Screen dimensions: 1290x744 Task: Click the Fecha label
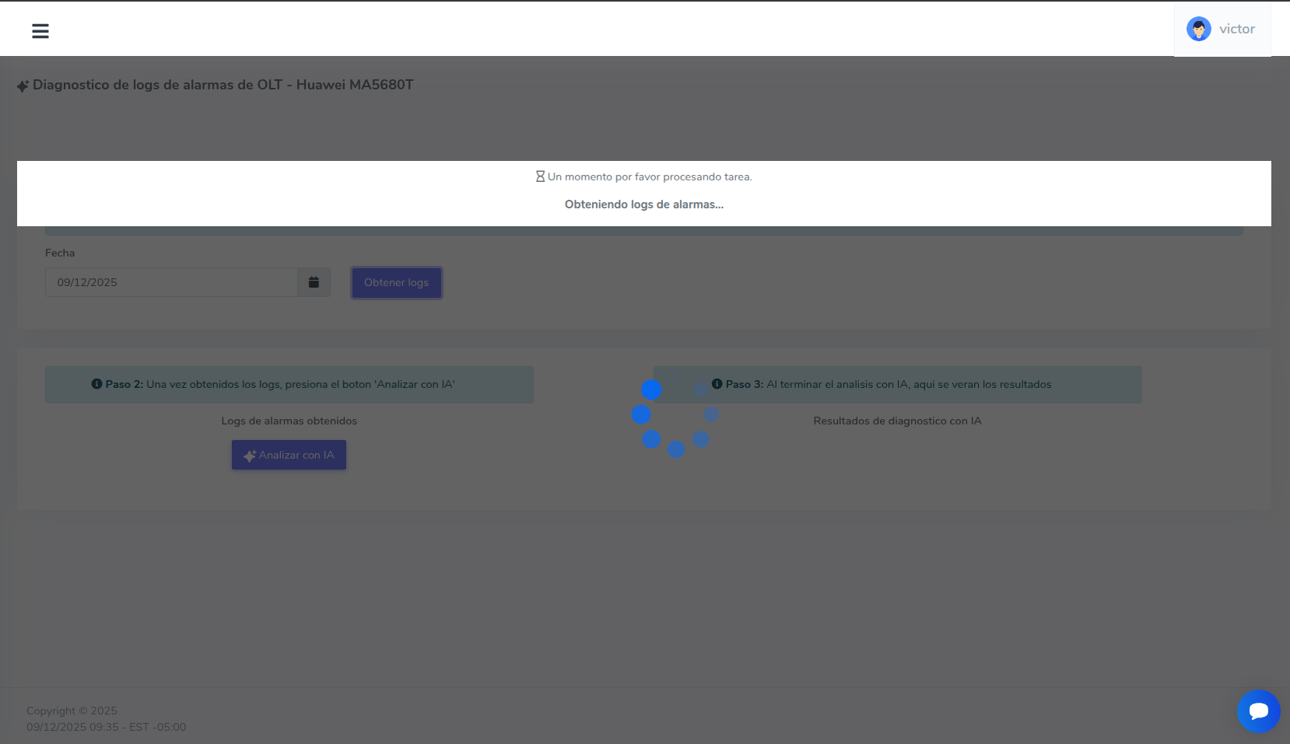tap(60, 253)
